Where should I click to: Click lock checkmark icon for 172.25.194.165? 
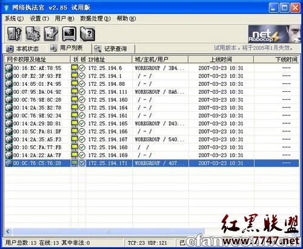coord(82,123)
